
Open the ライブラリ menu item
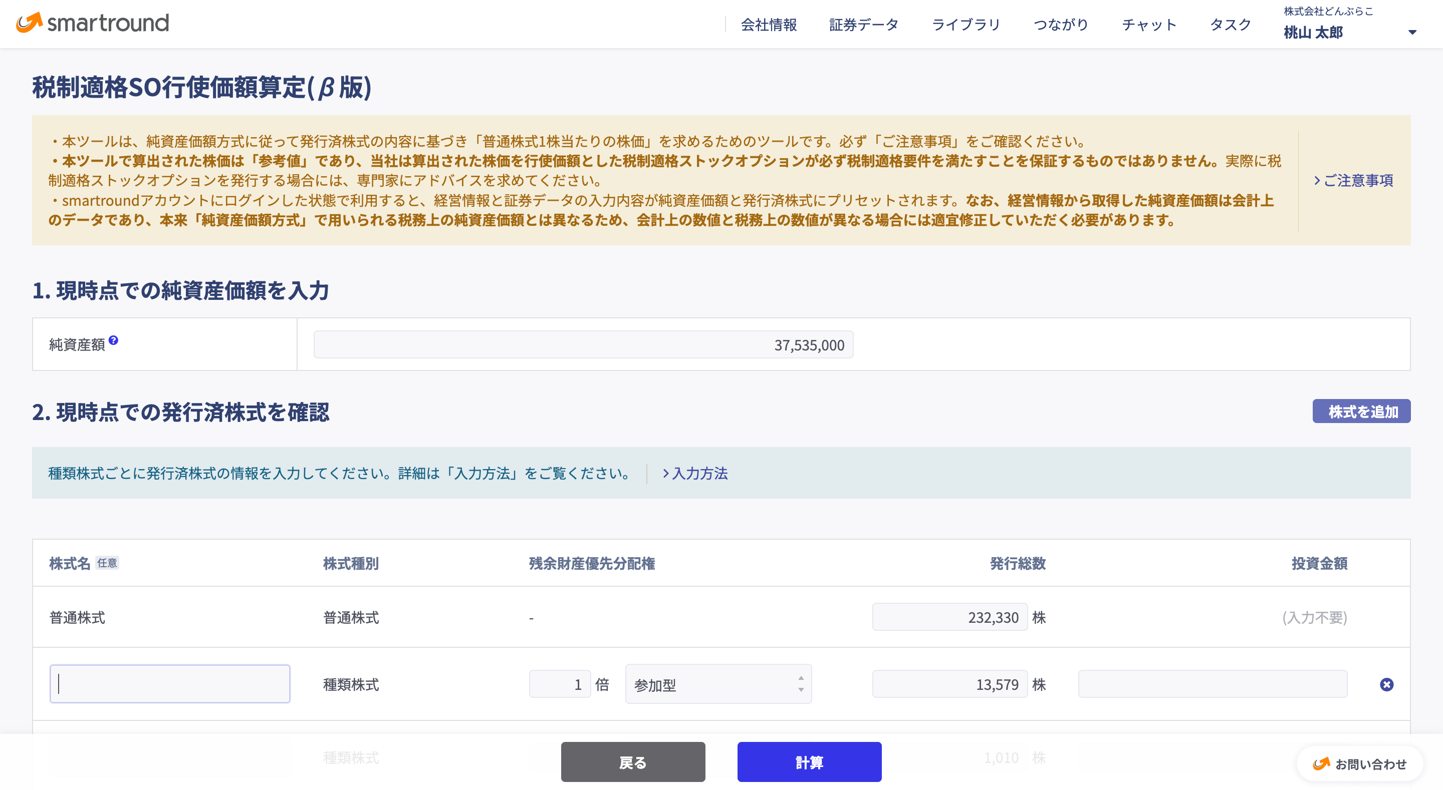pyautogui.click(x=966, y=25)
